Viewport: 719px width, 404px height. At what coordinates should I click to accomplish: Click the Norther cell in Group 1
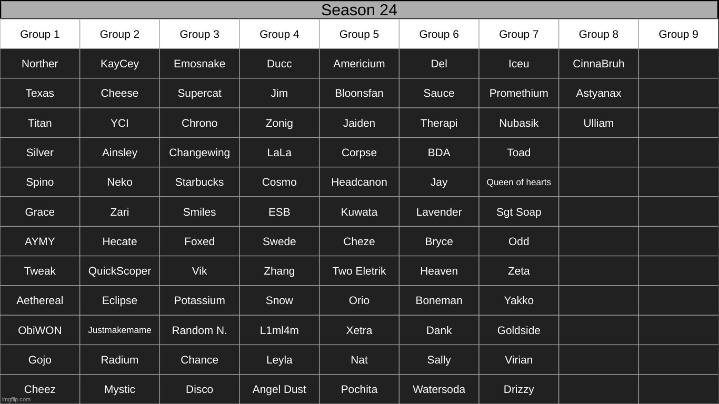[x=40, y=64]
